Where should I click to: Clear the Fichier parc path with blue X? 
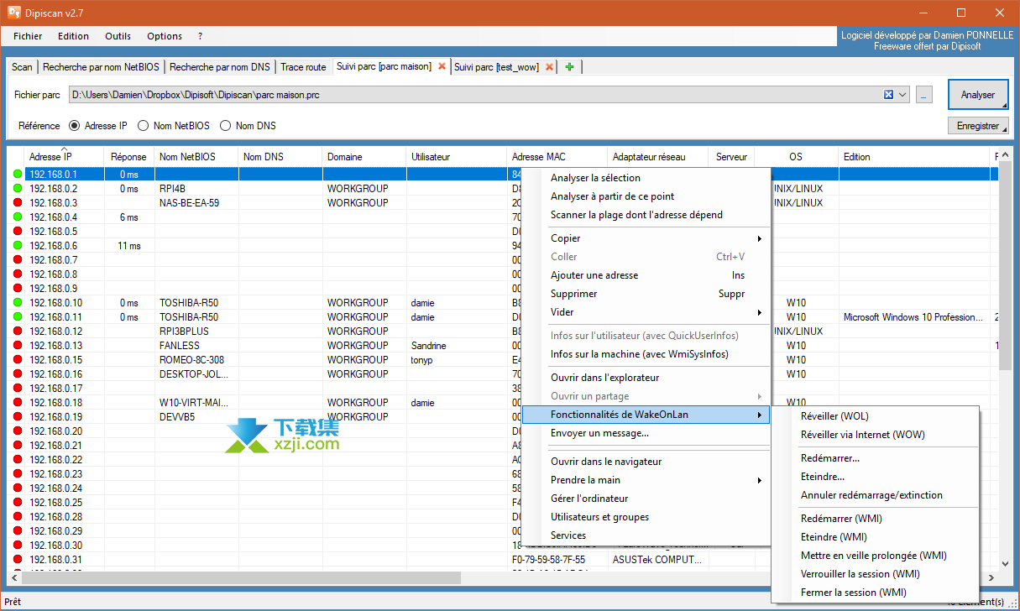pyautogui.click(x=889, y=95)
